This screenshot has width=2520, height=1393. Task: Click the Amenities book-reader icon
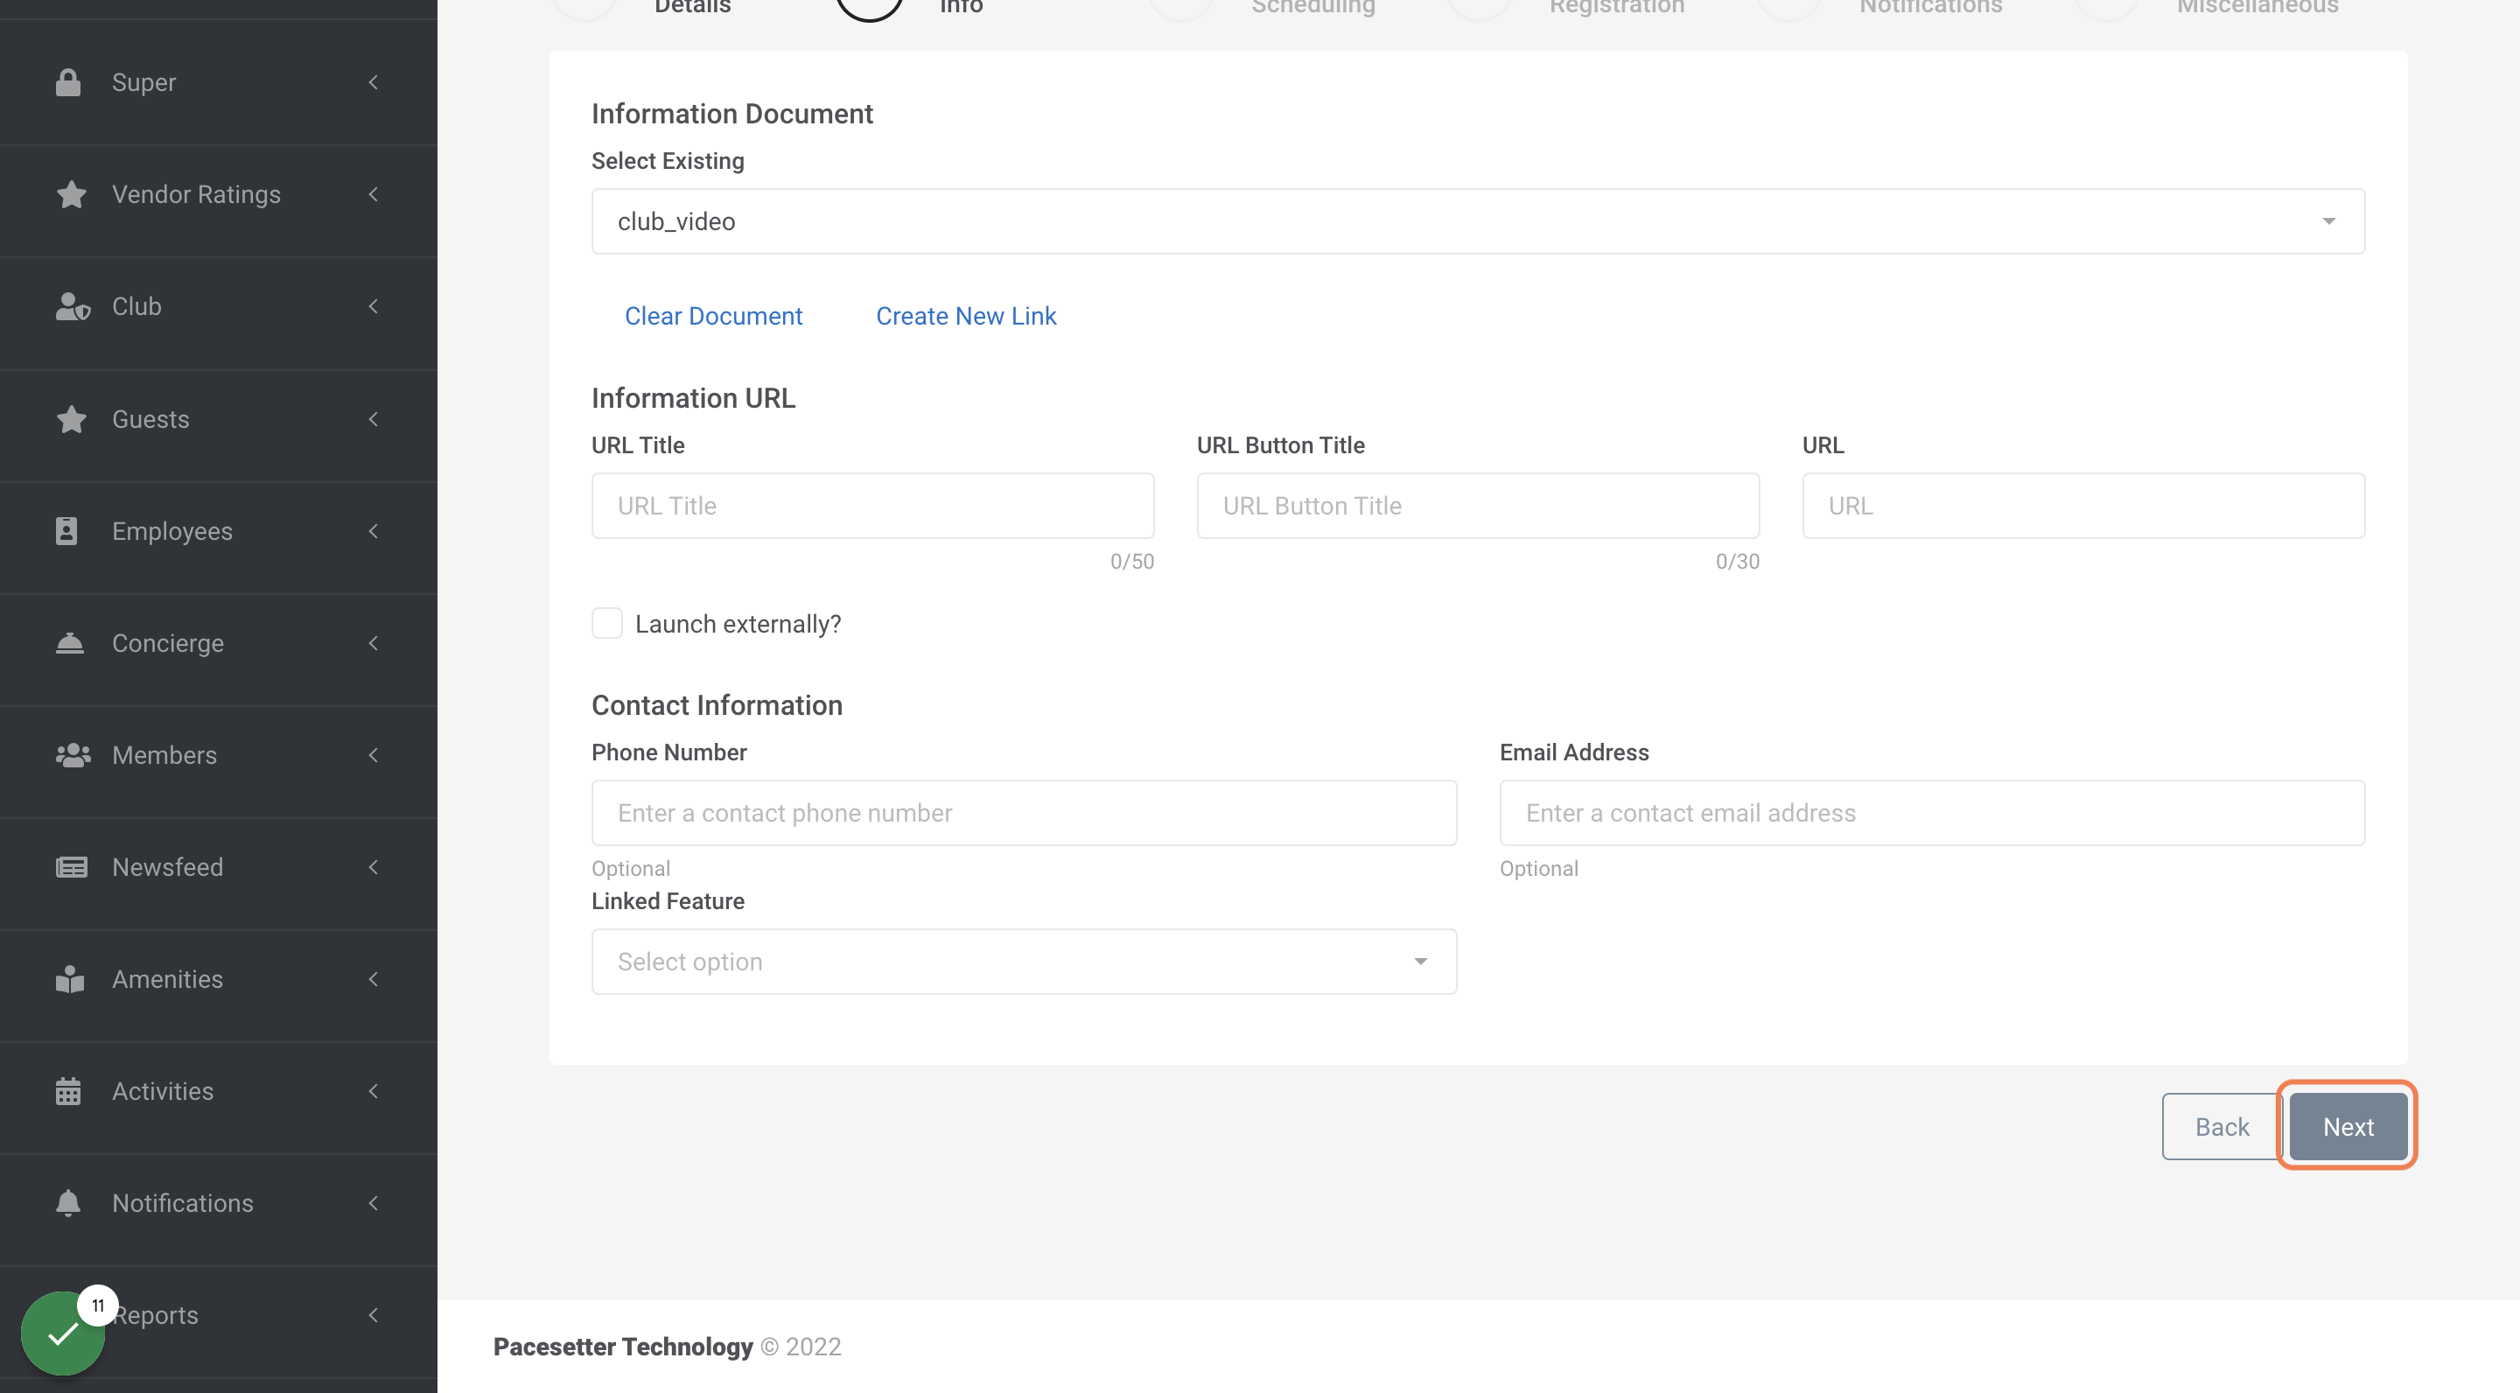pos(69,979)
